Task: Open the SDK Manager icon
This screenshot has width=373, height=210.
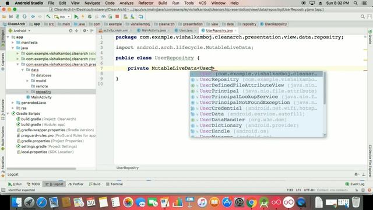Action: (132, 17)
